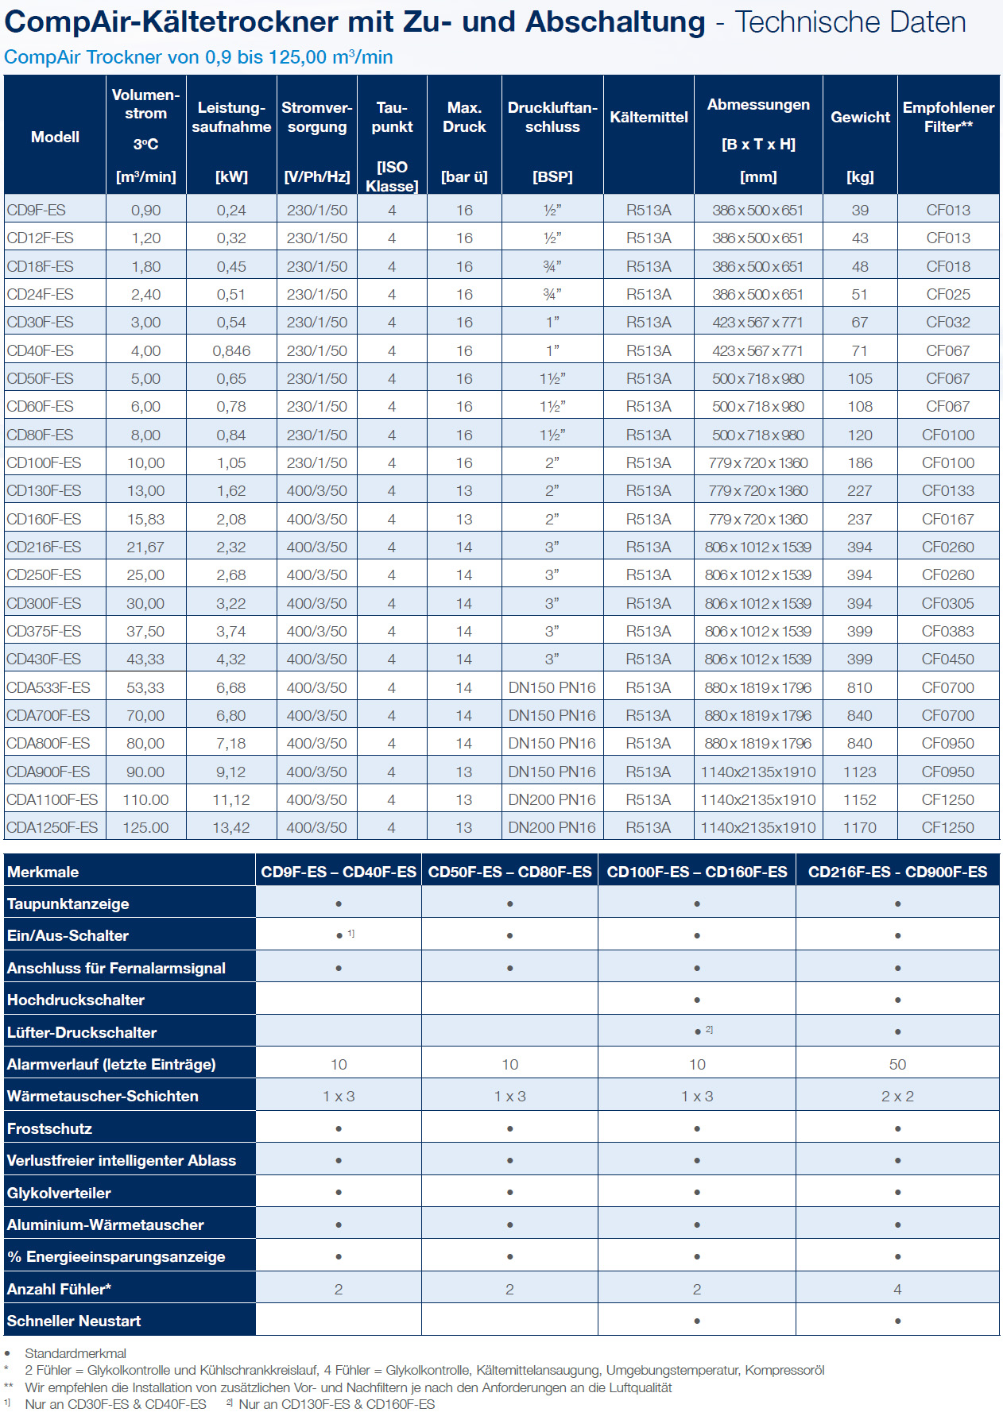This screenshot has width=1003, height=1420.
Task: Click Anschluss für Fernalarmsignal label
Action: 116,968
